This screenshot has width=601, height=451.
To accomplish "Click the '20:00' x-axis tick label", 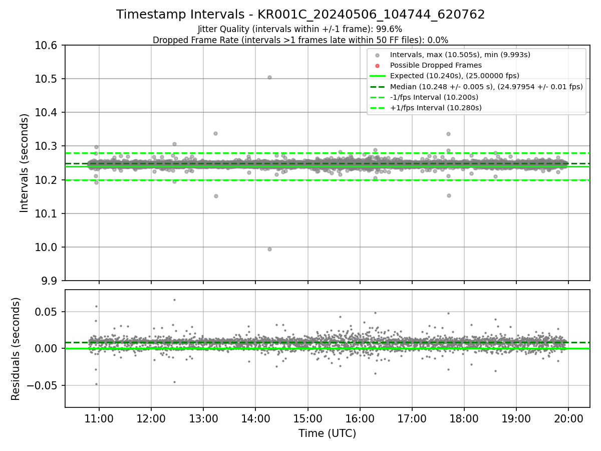I will [x=568, y=418].
